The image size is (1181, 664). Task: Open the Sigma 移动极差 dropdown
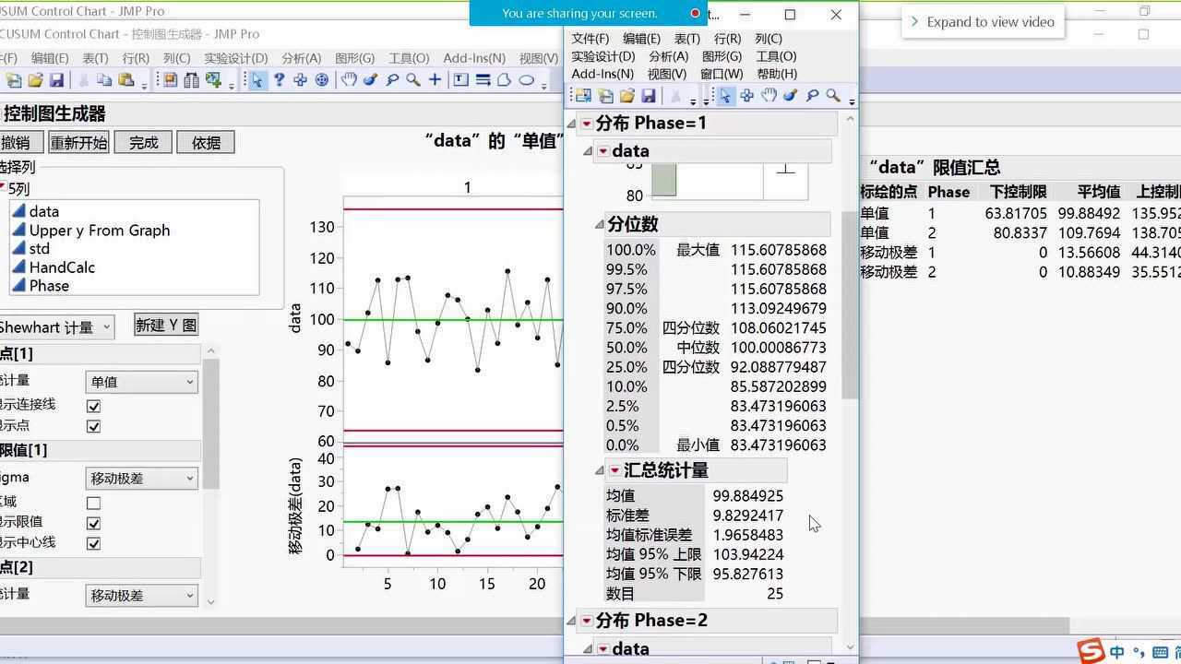point(141,478)
